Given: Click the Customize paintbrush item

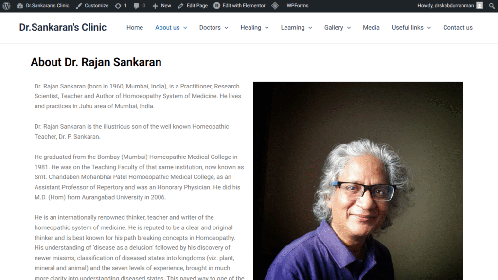Looking at the screenshot, I should click(92, 6).
